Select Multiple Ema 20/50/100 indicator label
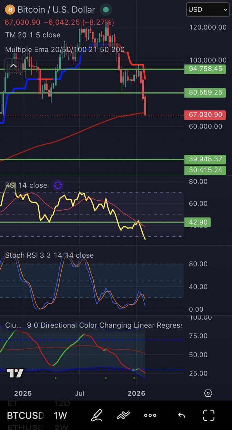This screenshot has width=232, height=430. pyautogui.click(x=65, y=50)
